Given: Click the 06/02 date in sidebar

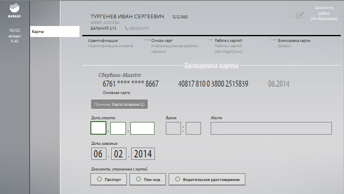Looking at the screenshot, I should 15,30.
